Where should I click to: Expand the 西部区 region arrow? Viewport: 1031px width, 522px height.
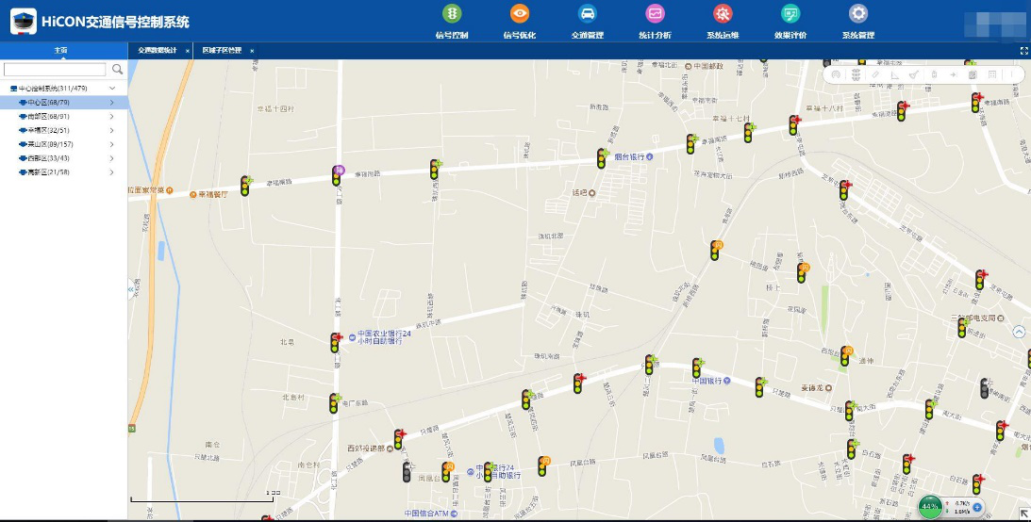(x=112, y=158)
